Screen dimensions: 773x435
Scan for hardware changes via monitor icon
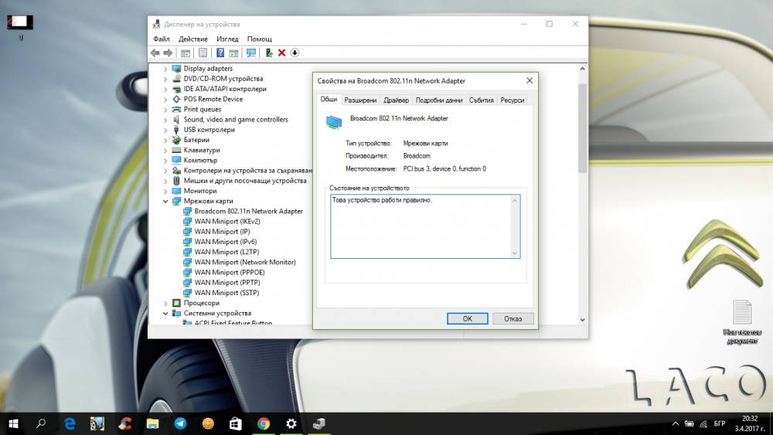coord(251,53)
